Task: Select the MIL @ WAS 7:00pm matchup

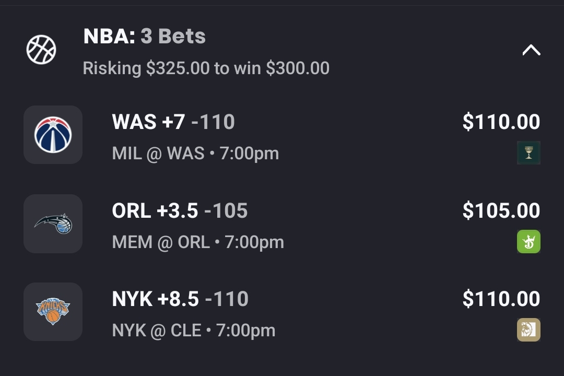Action: point(195,154)
